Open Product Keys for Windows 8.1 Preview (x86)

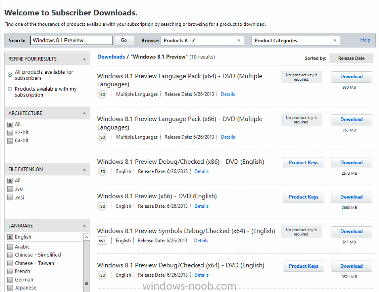304,197
